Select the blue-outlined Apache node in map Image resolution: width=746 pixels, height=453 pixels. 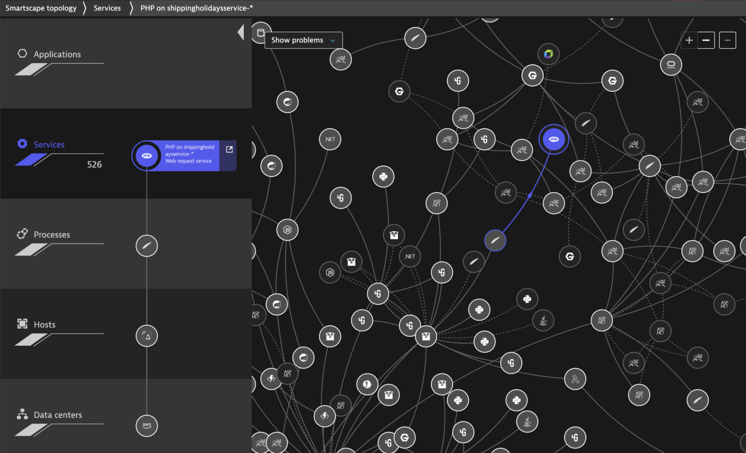pos(495,240)
